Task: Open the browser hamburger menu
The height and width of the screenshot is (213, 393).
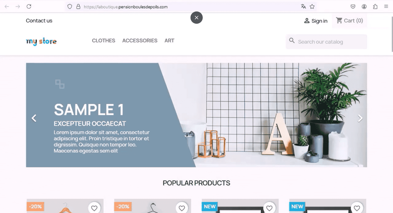Action: point(386,7)
